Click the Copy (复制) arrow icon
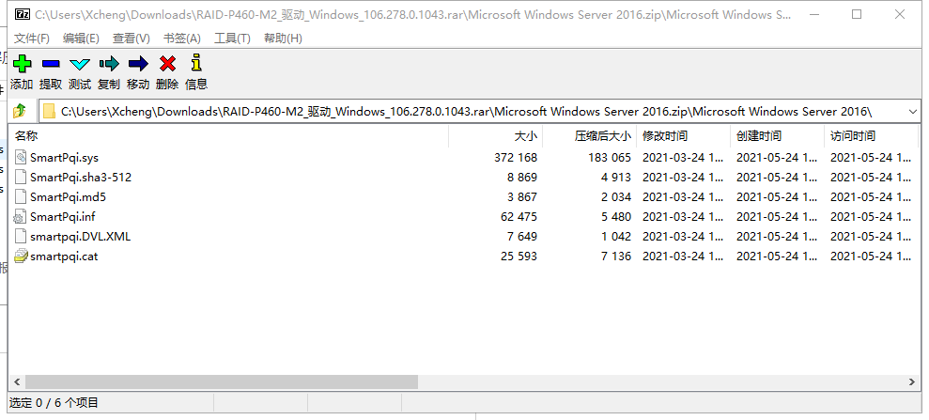The height and width of the screenshot is (420, 929). 109,63
